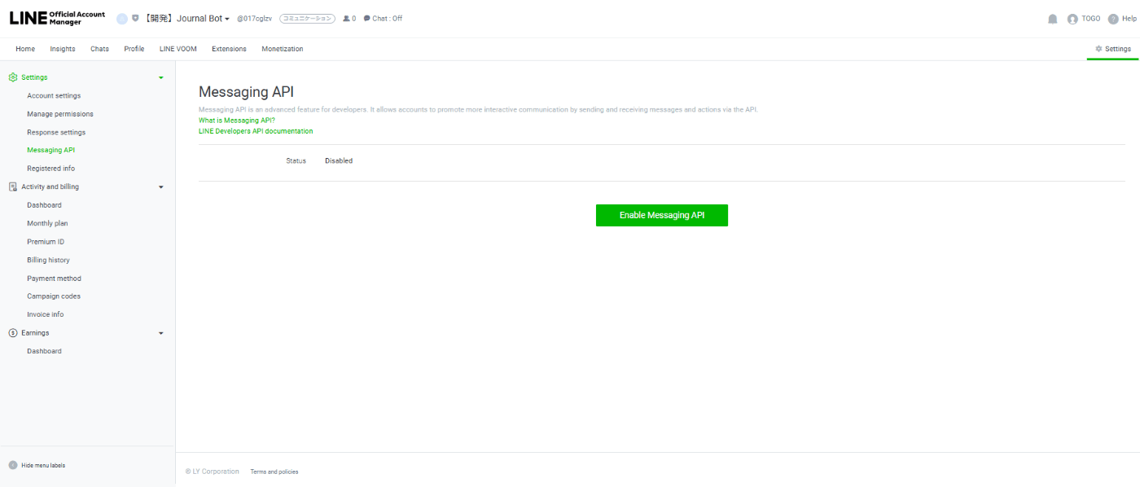Open the What is Messaging API? link
1140x487 pixels.
(237, 120)
